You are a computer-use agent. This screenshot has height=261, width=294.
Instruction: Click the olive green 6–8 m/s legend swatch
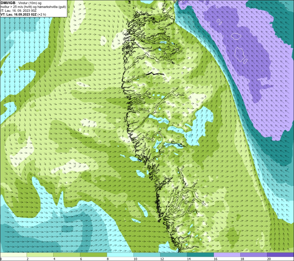click(x=93, y=255)
